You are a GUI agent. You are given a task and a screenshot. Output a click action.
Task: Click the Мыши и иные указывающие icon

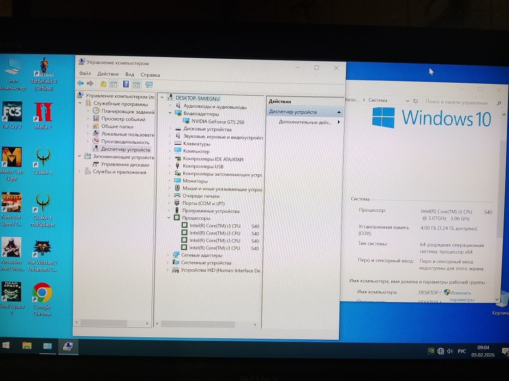pyautogui.click(x=177, y=188)
